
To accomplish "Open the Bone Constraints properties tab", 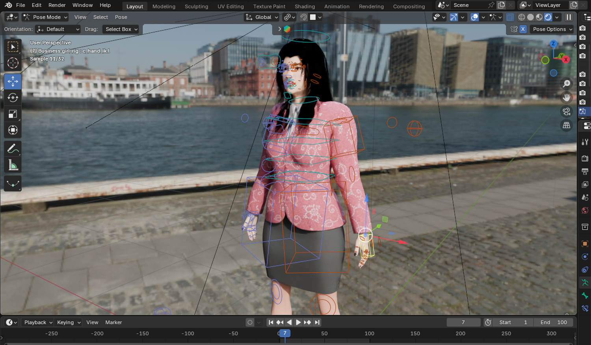I will click(585, 308).
